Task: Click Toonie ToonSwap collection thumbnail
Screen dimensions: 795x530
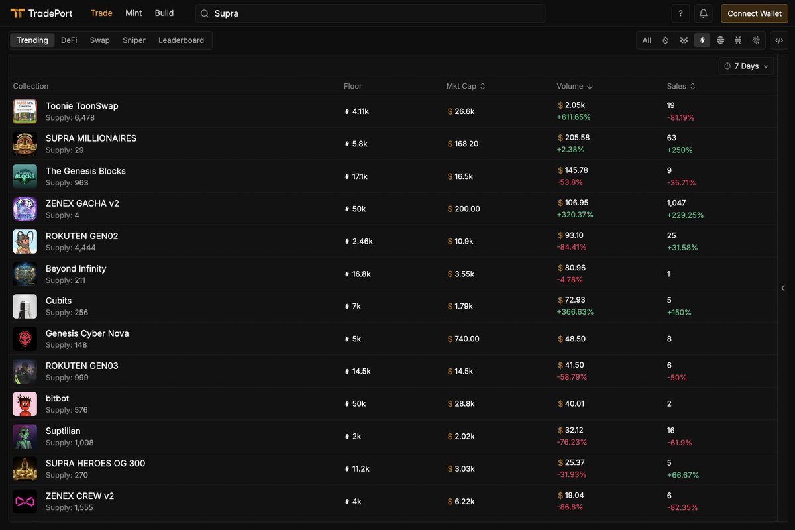Action: tap(25, 111)
